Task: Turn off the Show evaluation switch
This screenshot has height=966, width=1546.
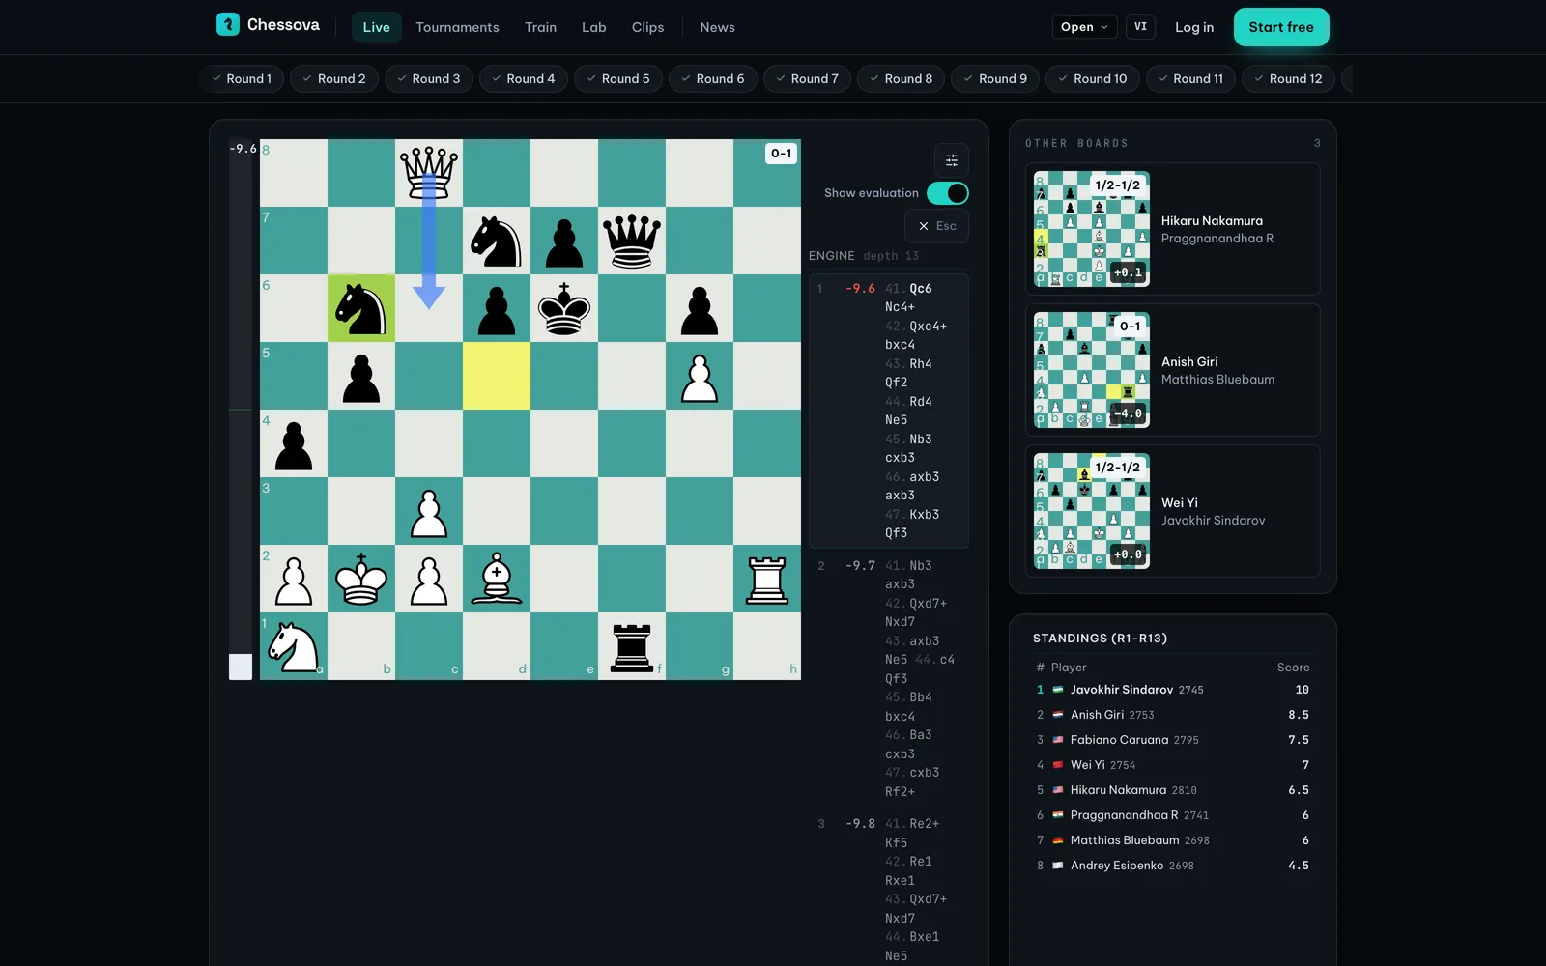Action: click(x=948, y=193)
